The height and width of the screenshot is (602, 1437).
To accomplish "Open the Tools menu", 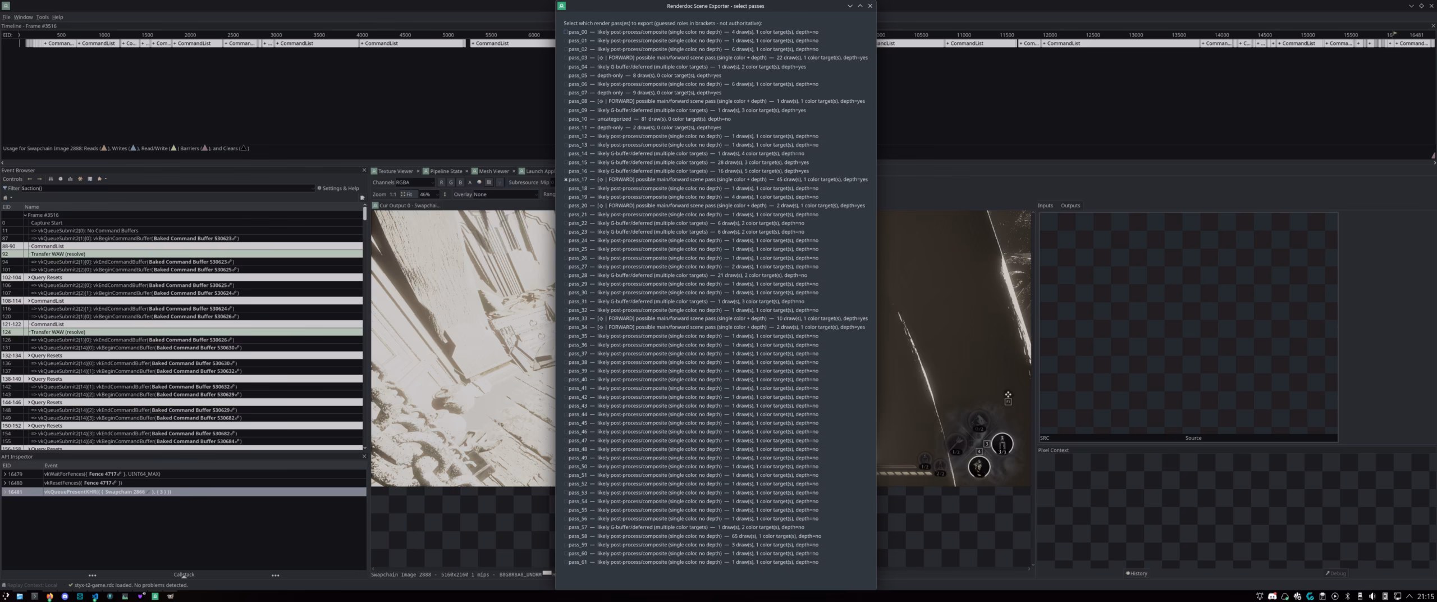I will (42, 17).
